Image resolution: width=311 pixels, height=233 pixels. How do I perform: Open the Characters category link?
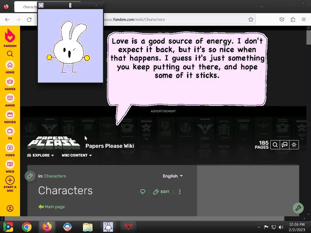click(x=55, y=176)
